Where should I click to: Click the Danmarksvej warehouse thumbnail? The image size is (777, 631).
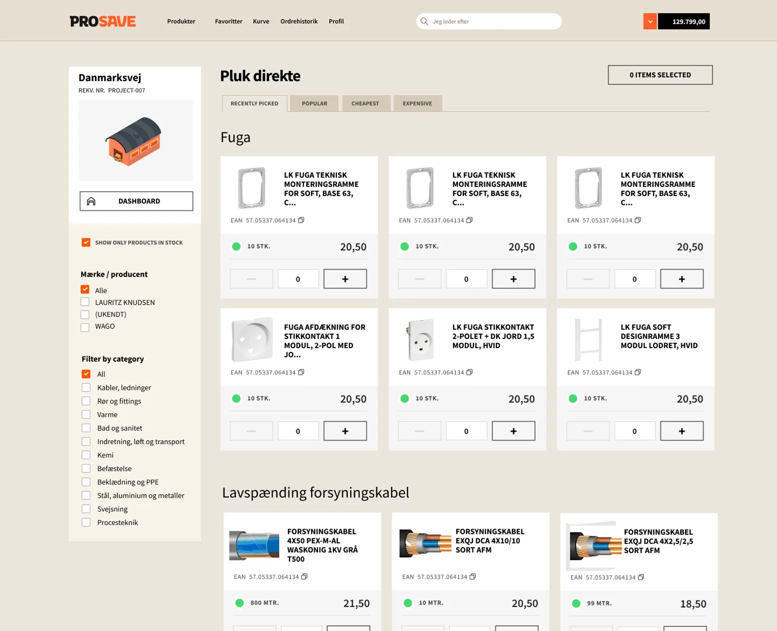(x=135, y=141)
